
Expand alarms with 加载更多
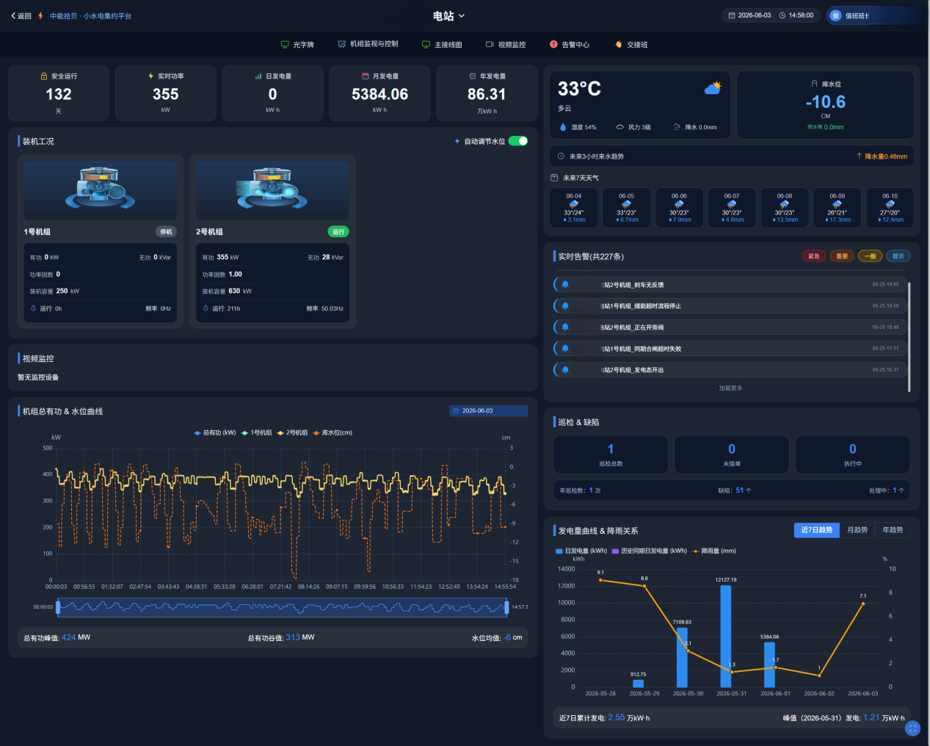(730, 388)
